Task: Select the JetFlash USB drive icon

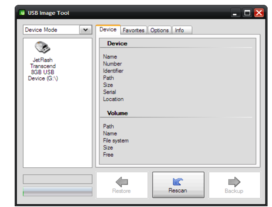Action: point(43,48)
